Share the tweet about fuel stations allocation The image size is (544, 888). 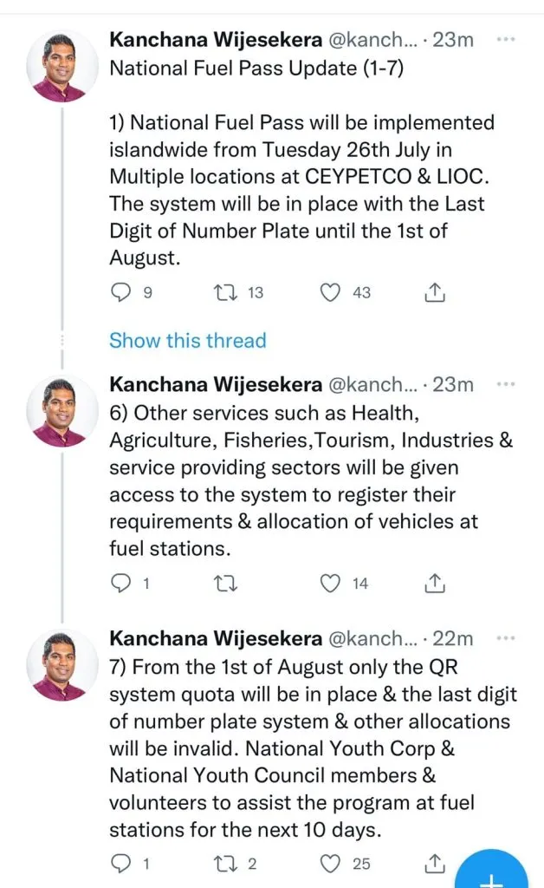click(x=434, y=583)
